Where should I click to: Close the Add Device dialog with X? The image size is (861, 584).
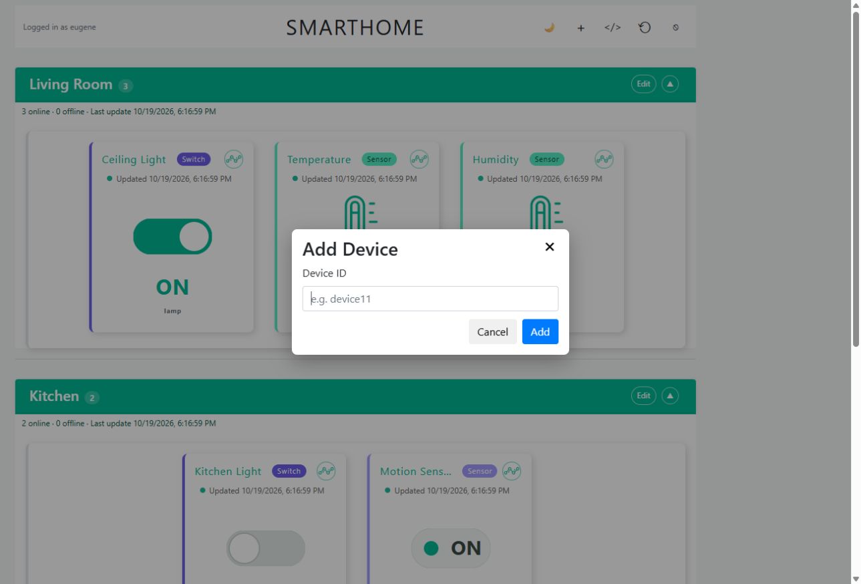(x=550, y=247)
